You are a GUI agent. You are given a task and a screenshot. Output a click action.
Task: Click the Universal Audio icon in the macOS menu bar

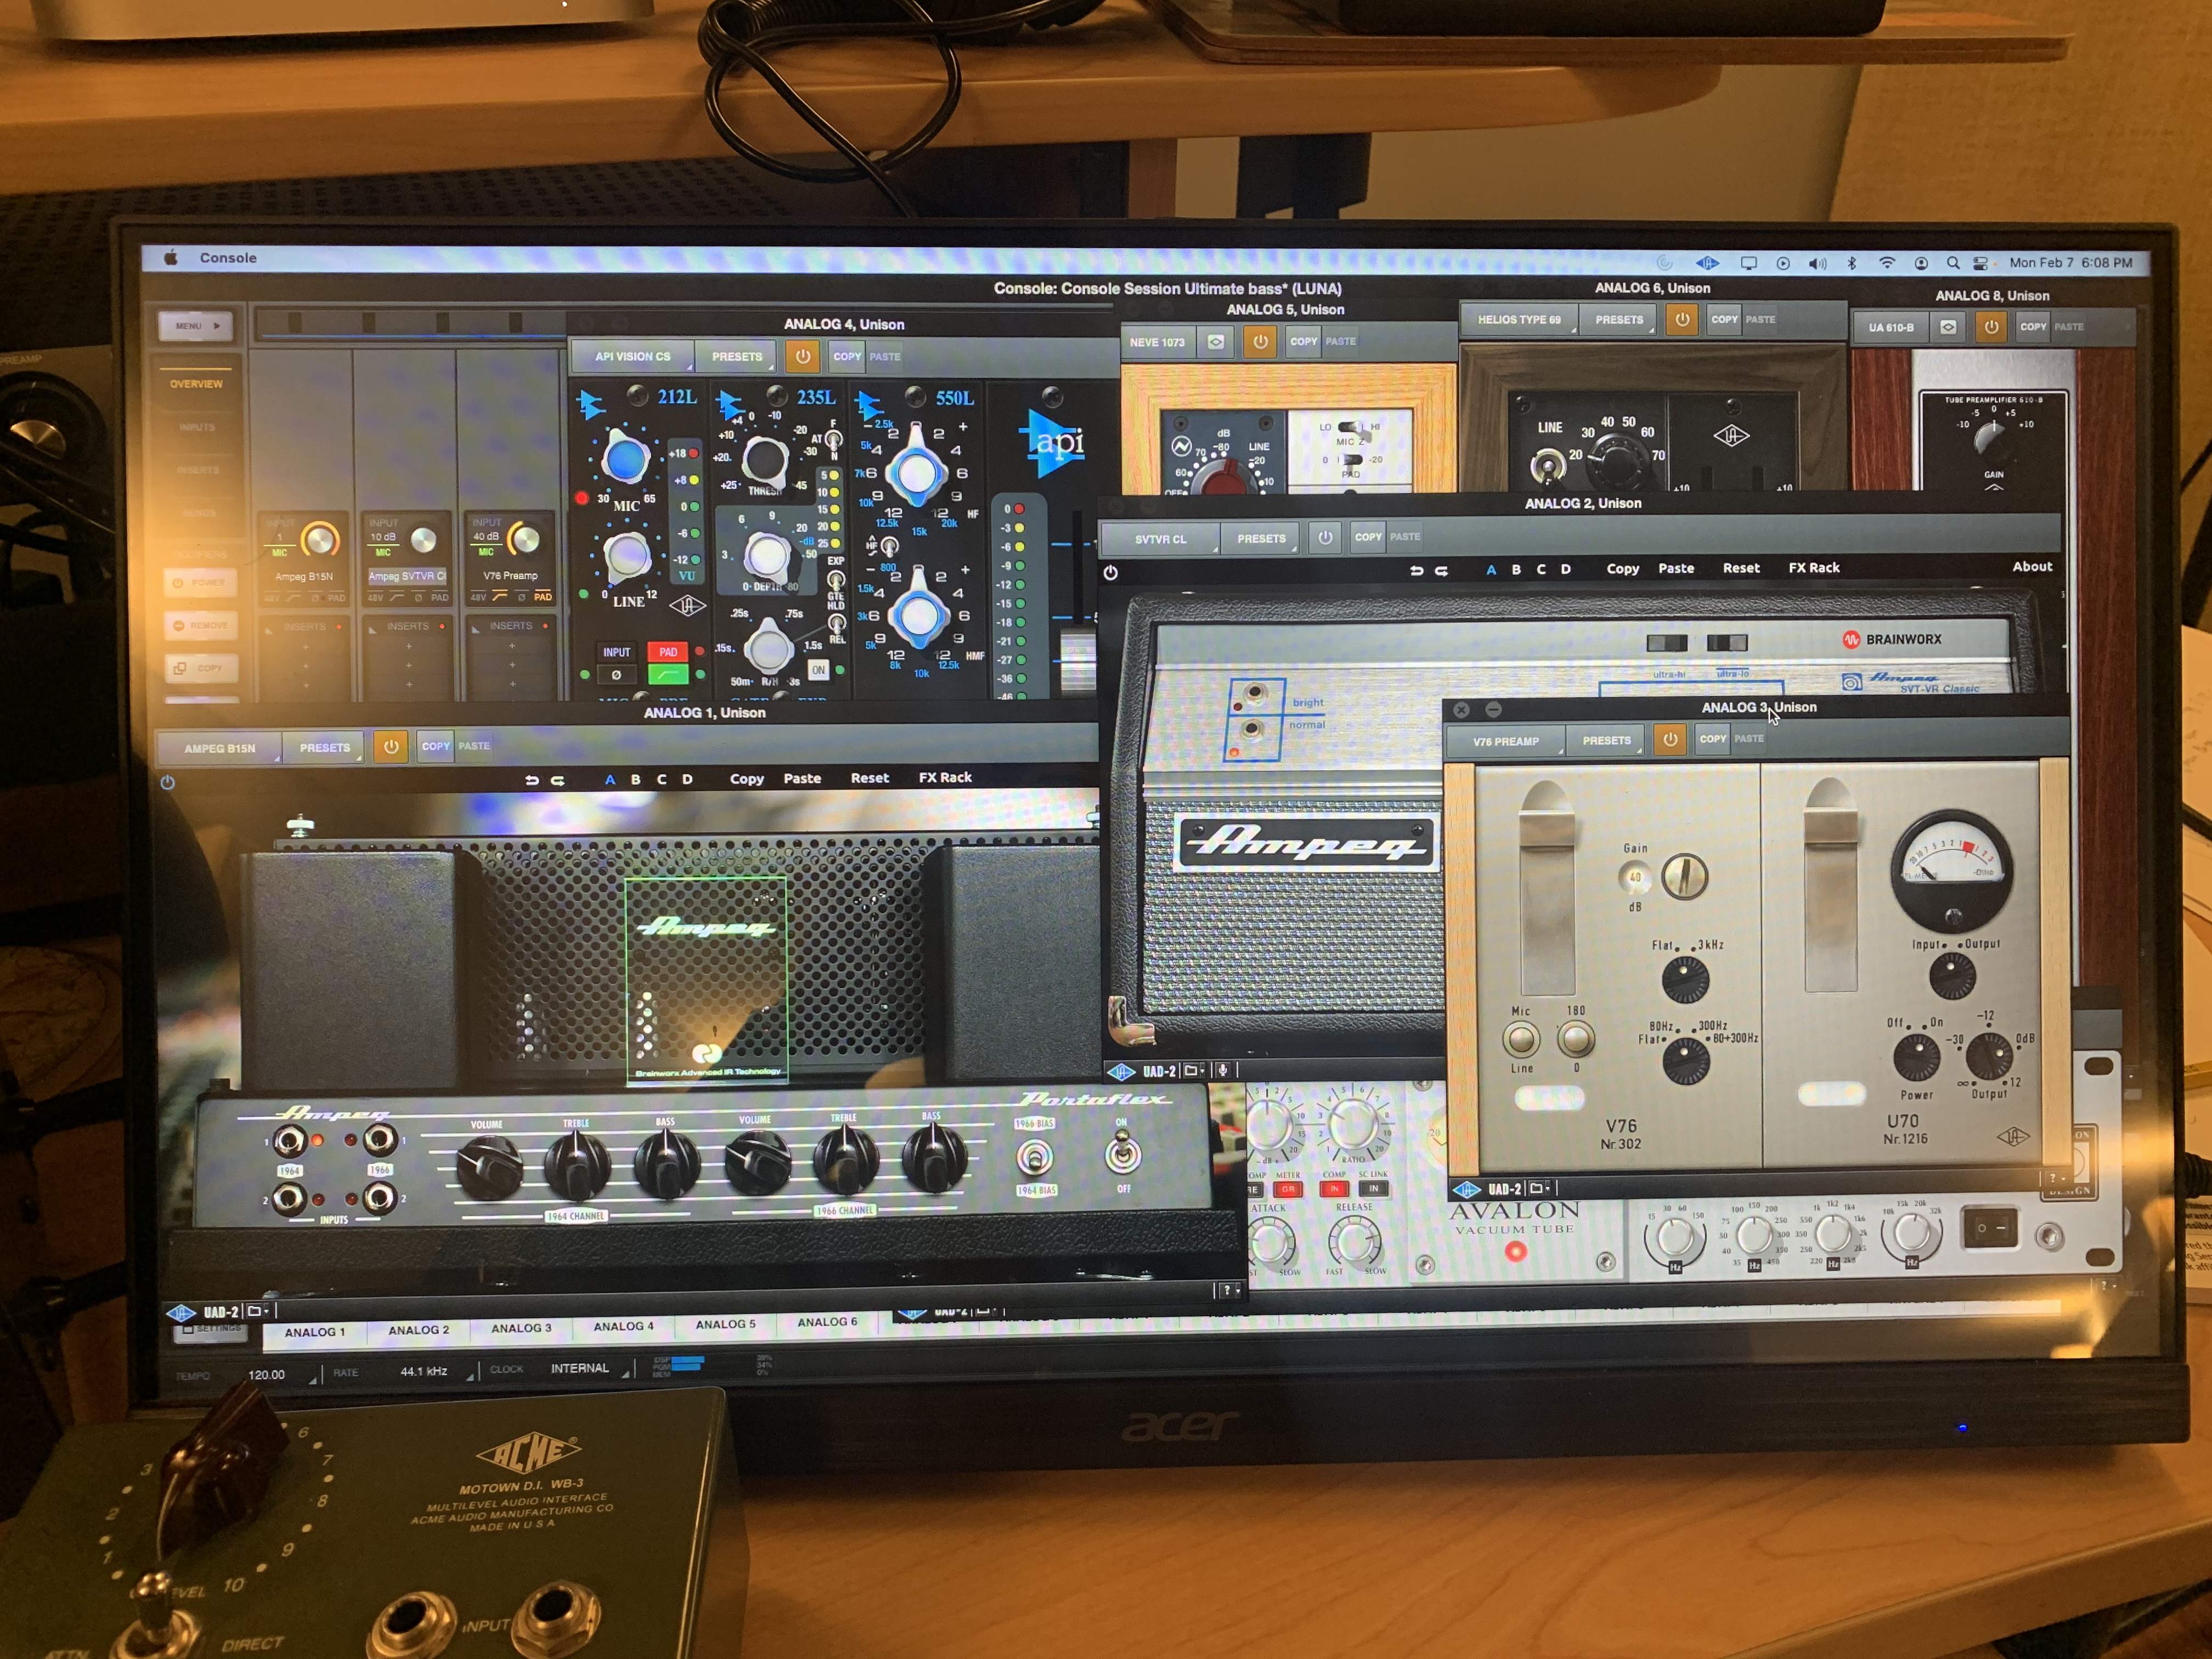[x=1707, y=263]
